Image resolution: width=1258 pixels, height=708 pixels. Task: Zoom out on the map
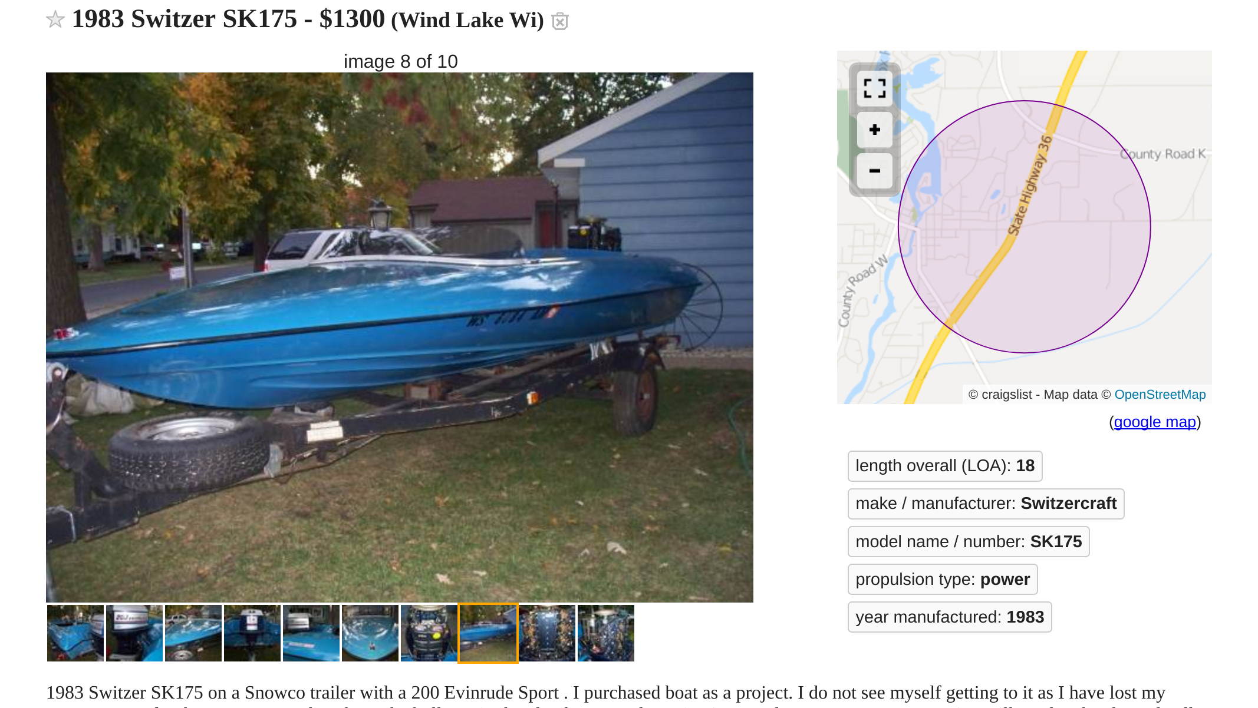pyautogui.click(x=874, y=171)
